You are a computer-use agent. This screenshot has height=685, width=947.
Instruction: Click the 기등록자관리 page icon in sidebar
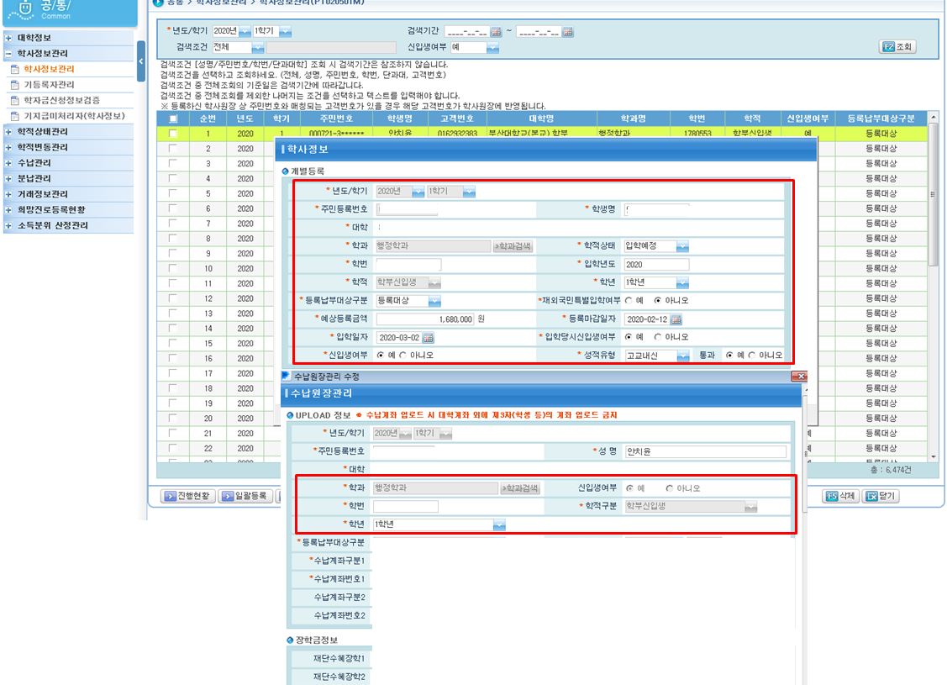pos(14,85)
